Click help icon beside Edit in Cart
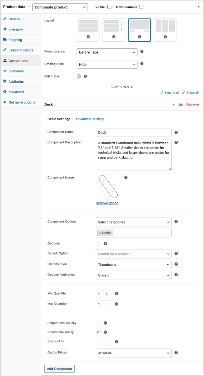The image size is (204, 376). pos(85,76)
